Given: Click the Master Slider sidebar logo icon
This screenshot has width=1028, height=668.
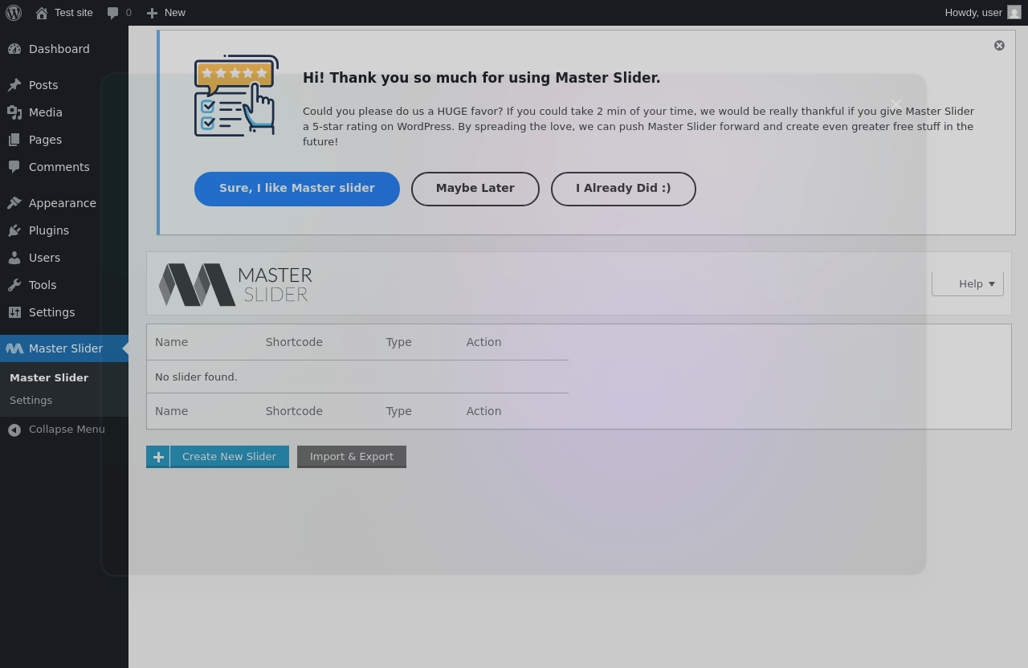Looking at the screenshot, I should click(x=14, y=348).
